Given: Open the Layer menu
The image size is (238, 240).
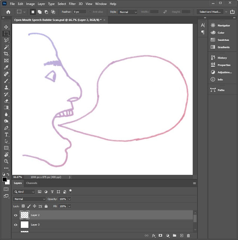Looking at the screenshot, I should pos(41,4).
